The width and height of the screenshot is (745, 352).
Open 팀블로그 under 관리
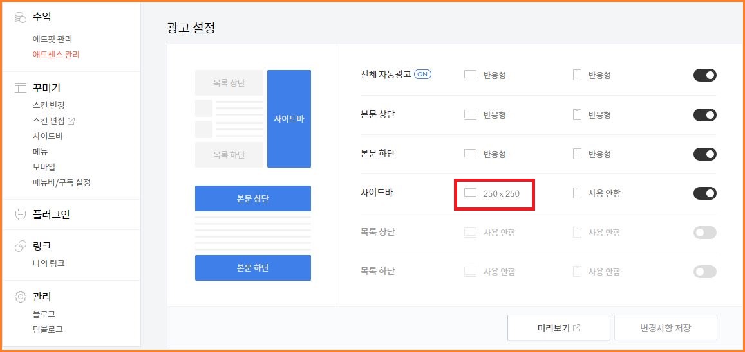tap(48, 330)
